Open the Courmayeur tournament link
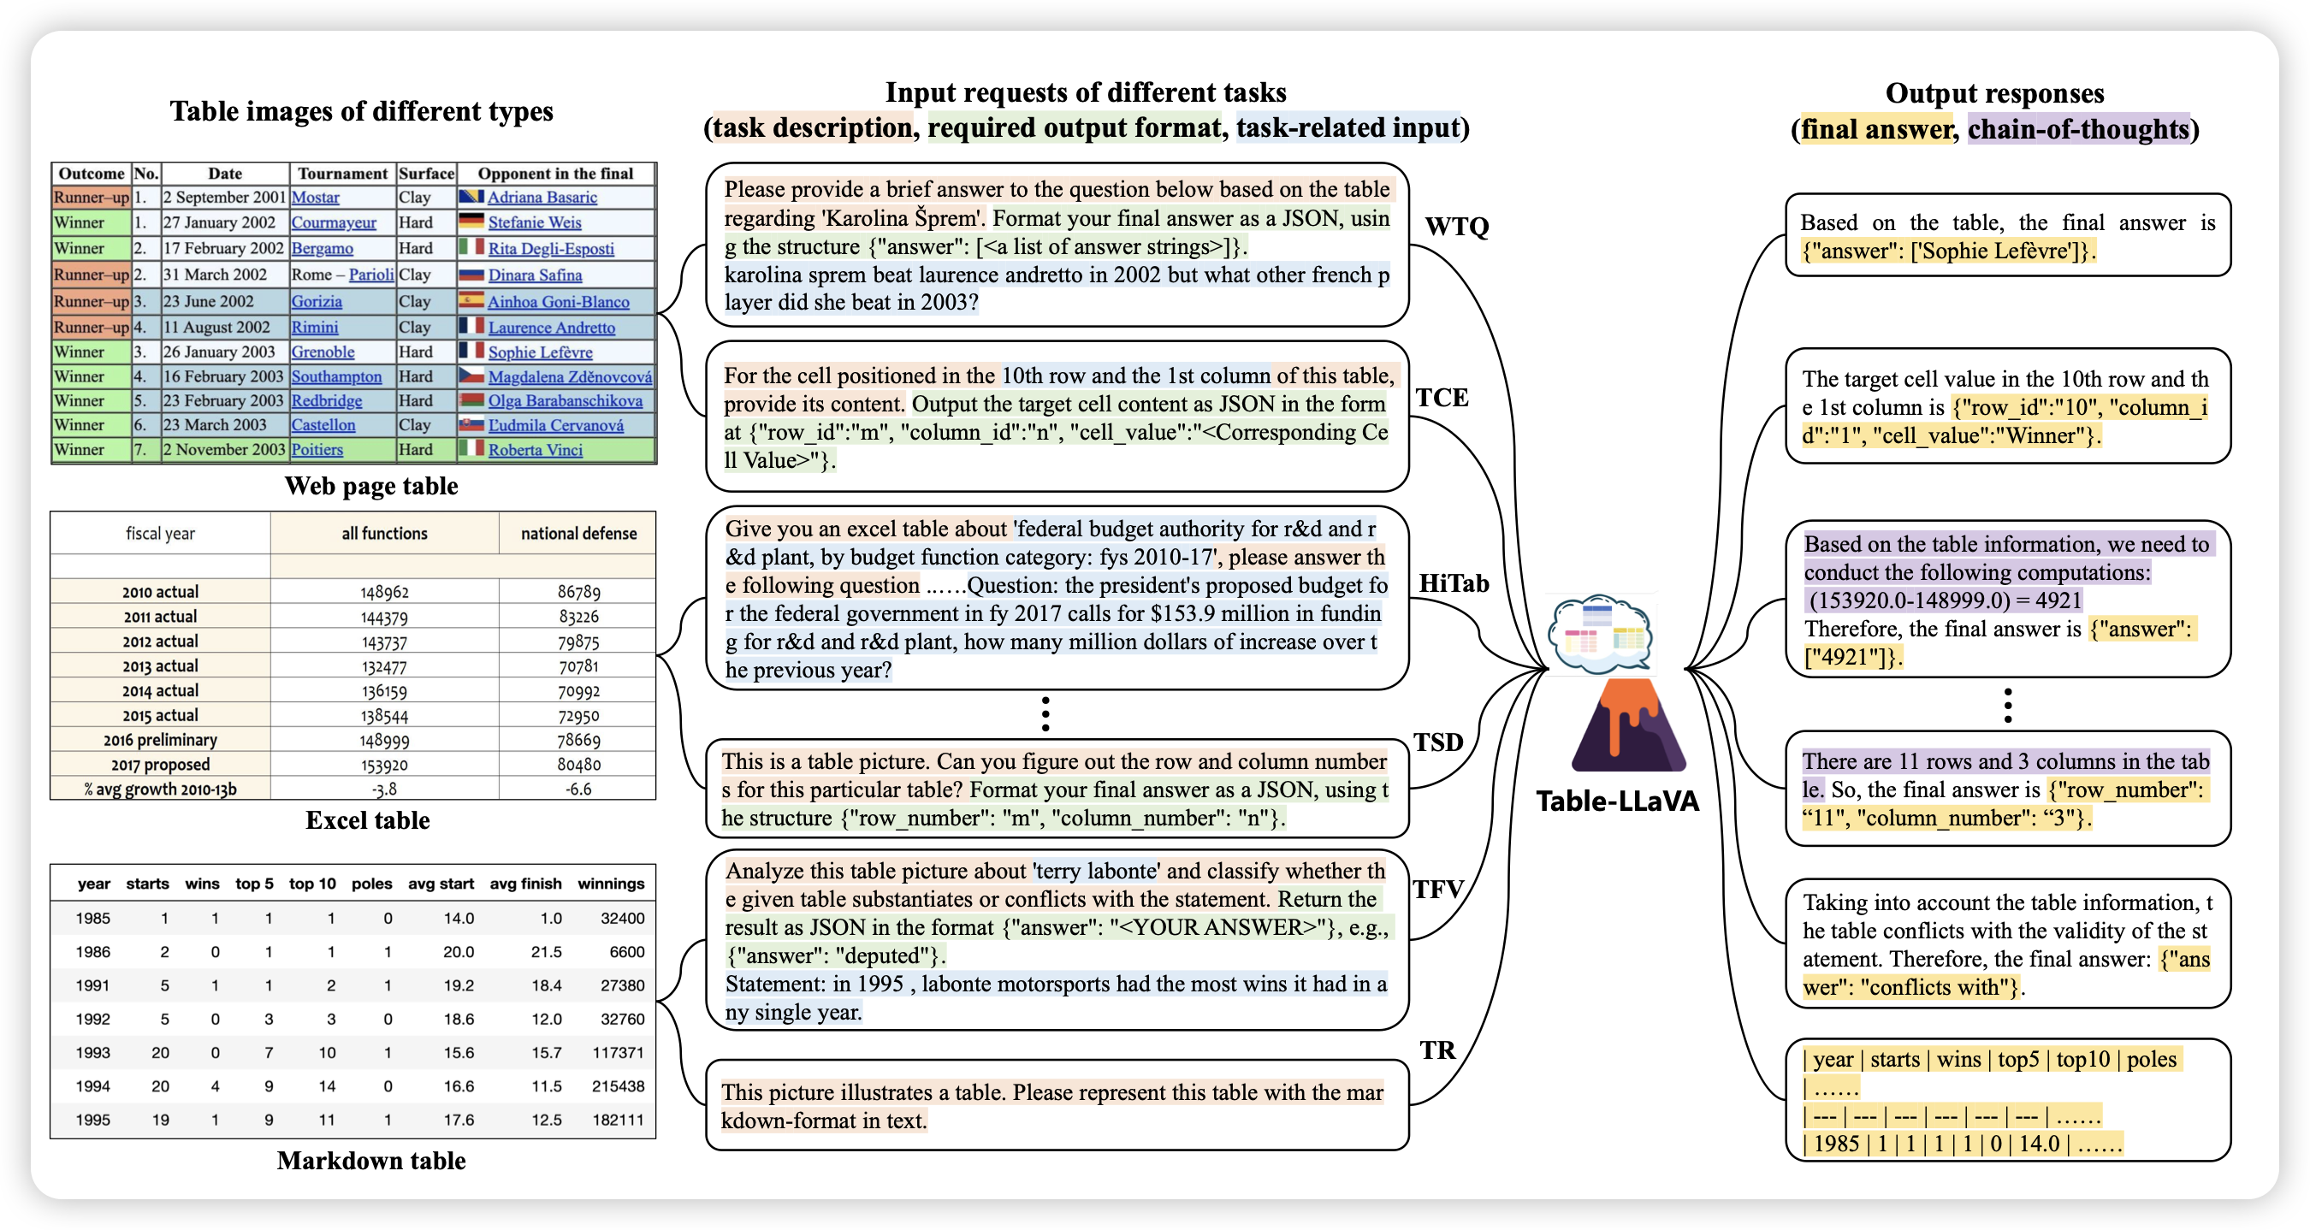 tap(334, 222)
